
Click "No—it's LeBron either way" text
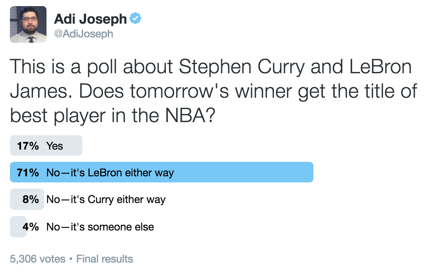pos(110,172)
